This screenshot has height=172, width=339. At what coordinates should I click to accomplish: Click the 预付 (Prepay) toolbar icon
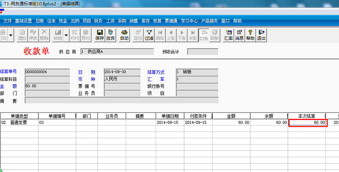point(86,35)
